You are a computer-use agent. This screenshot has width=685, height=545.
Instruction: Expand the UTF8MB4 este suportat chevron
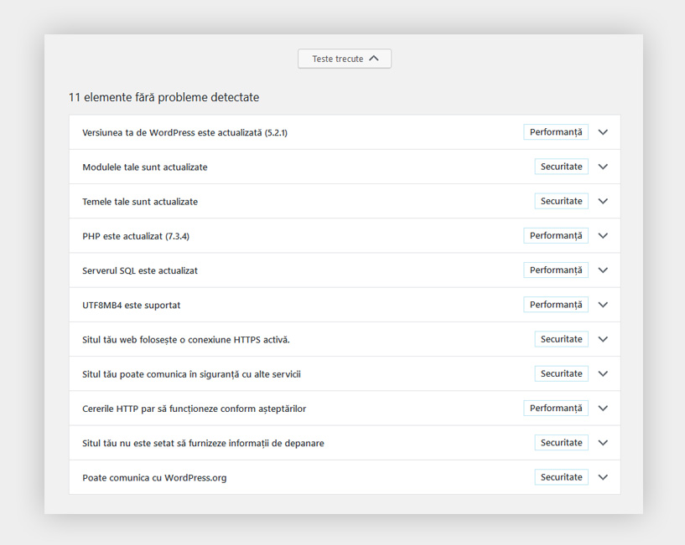(x=603, y=305)
